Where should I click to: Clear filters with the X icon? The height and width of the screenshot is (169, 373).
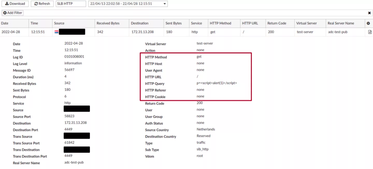(369, 13)
